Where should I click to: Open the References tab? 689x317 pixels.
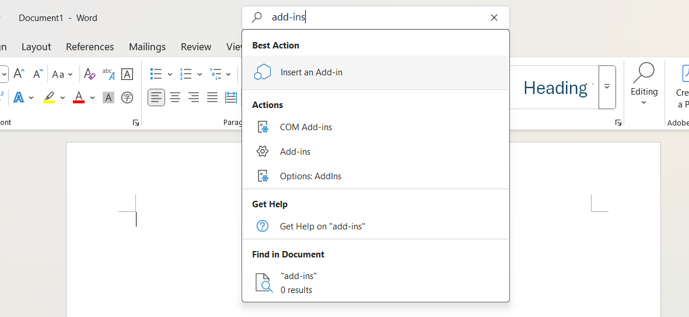coord(90,47)
